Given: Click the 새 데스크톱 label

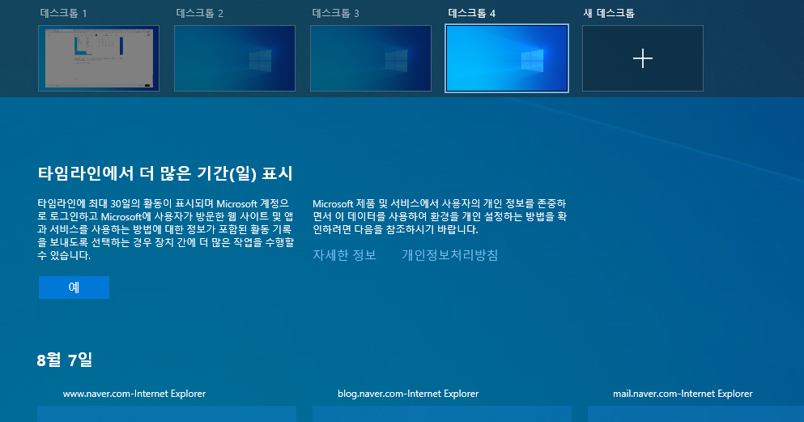Looking at the screenshot, I should [x=609, y=13].
